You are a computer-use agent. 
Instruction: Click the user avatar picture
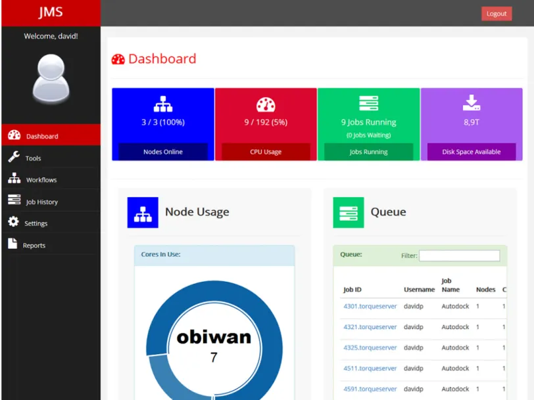pyautogui.click(x=51, y=78)
